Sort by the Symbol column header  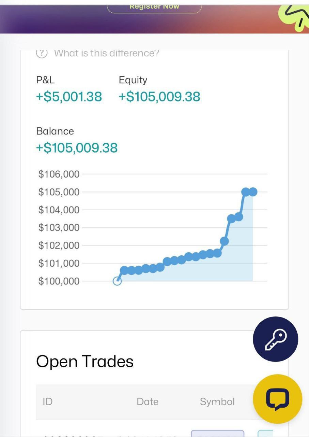coord(217,401)
